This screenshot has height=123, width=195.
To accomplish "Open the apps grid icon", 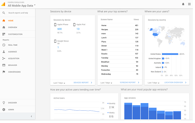I will [189, 4].
